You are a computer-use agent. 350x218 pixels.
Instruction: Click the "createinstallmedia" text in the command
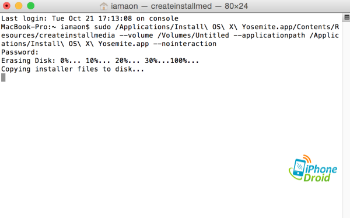point(77,35)
